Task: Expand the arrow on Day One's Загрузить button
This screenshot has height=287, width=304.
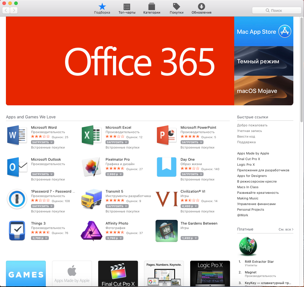Action: (201, 174)
